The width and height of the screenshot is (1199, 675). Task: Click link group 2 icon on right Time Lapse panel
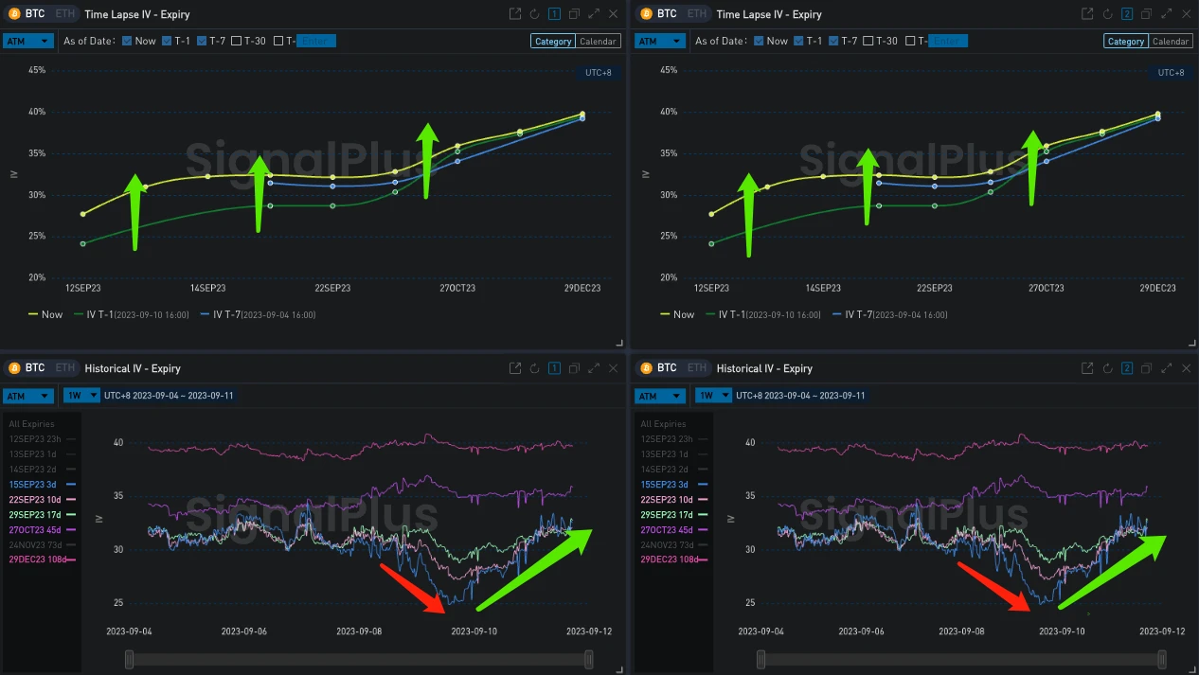[1127, 14]
